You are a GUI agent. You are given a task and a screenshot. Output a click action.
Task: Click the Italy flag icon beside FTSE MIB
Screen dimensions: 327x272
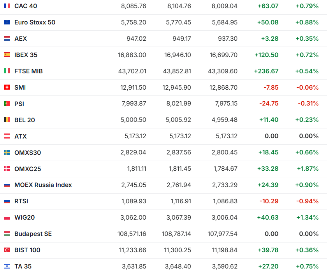7,71
